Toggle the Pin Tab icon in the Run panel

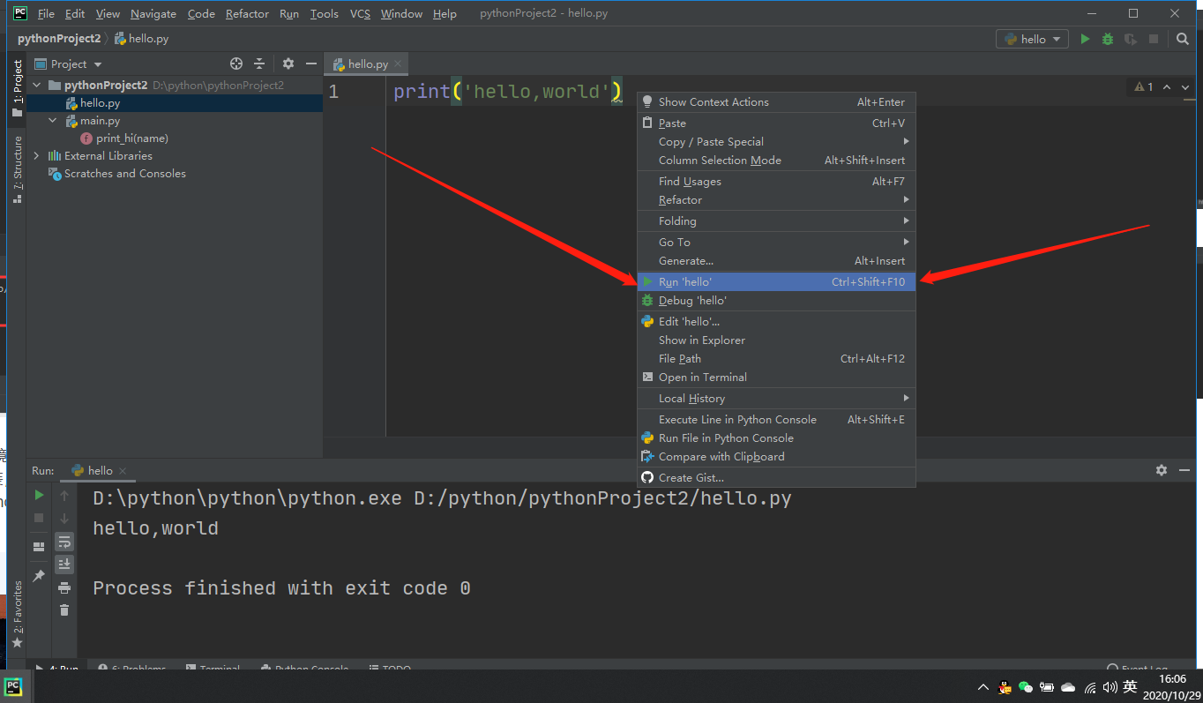coord(39,575)
